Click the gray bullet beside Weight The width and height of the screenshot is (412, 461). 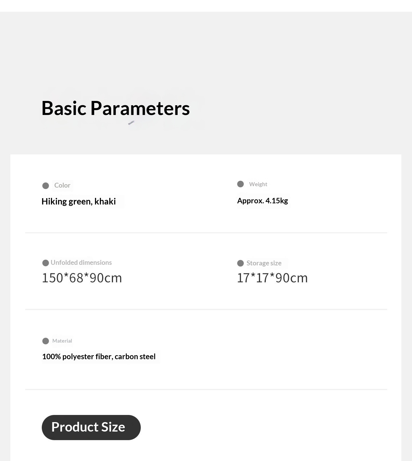pyautogui.click(x=240, y=184)
